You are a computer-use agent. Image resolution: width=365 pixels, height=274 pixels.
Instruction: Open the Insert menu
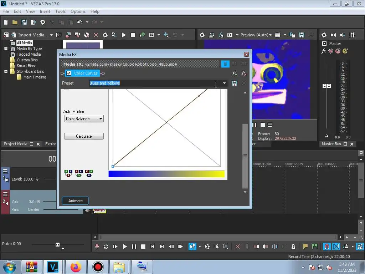click(x=45, y=11)
